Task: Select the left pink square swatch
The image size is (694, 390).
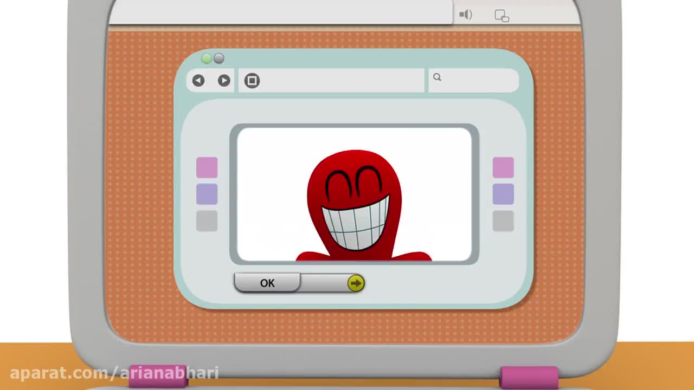Action: pos(207,168)
